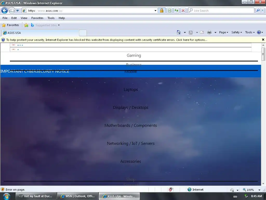266x200 pixels.
Task: Open the Tools command bar menu
Action: click(x=250, y=32)
